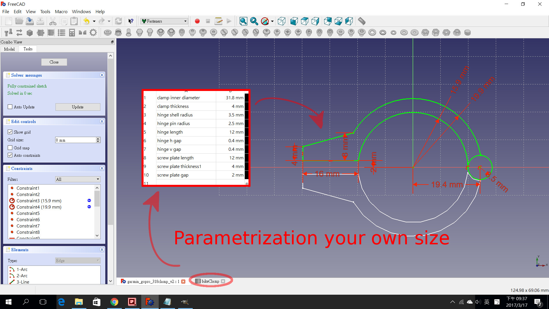
Task: Open the bikeClamp spreadsheet tab
Action: 210,281
